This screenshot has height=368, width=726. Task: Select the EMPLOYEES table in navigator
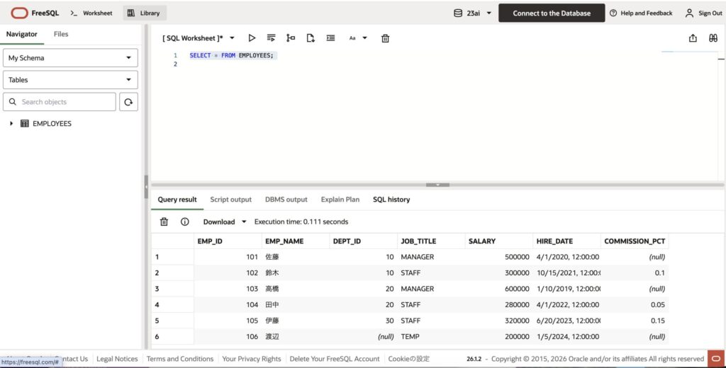(x=52, y=123)
